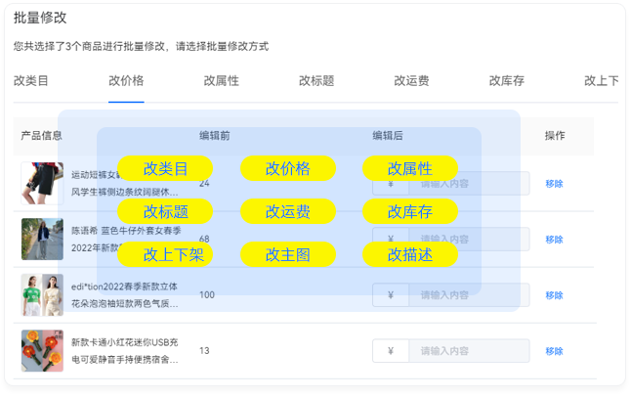Screen dimensions: 631x398
Task: Open the red flower USB fan thumbnail
Action: [x=42, y=351]
